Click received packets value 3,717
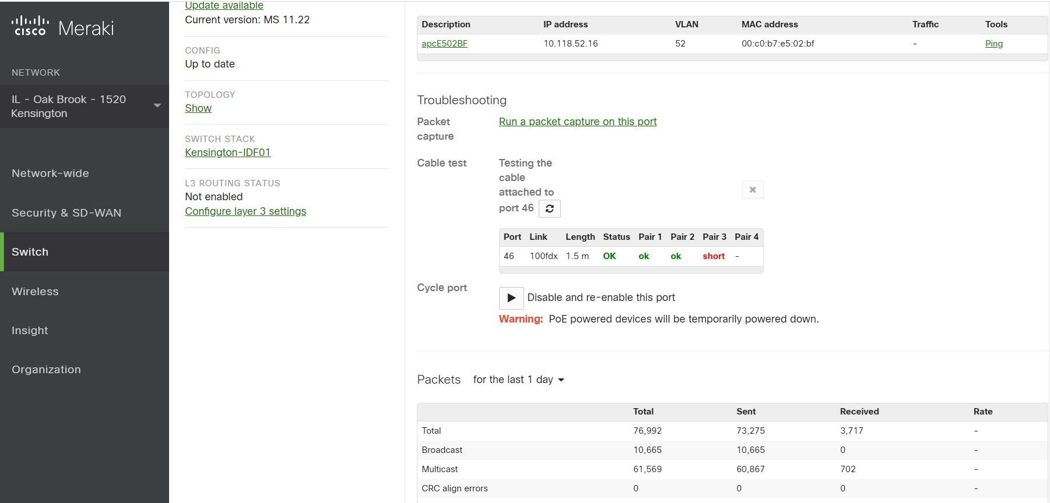This screenshot has width=1050, height=503. tap(851, 431)
